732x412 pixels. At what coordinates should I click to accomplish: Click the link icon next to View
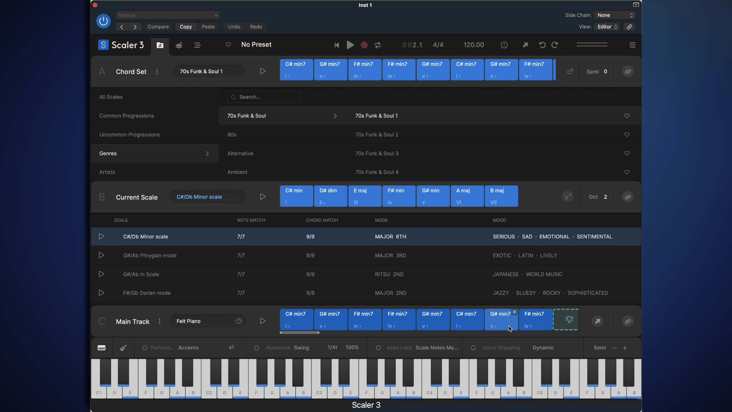tap(629, 27)
